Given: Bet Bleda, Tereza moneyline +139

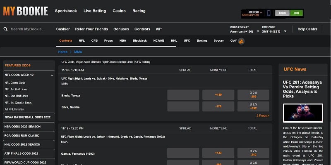Looking at the screenshot, I should point(218,95).
